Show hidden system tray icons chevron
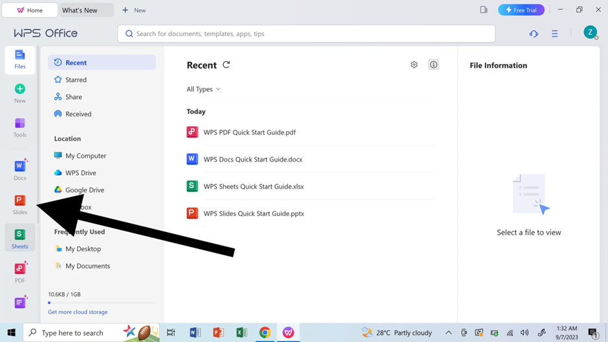The height and width of the screenshot is (342, 608). [448, 333]
